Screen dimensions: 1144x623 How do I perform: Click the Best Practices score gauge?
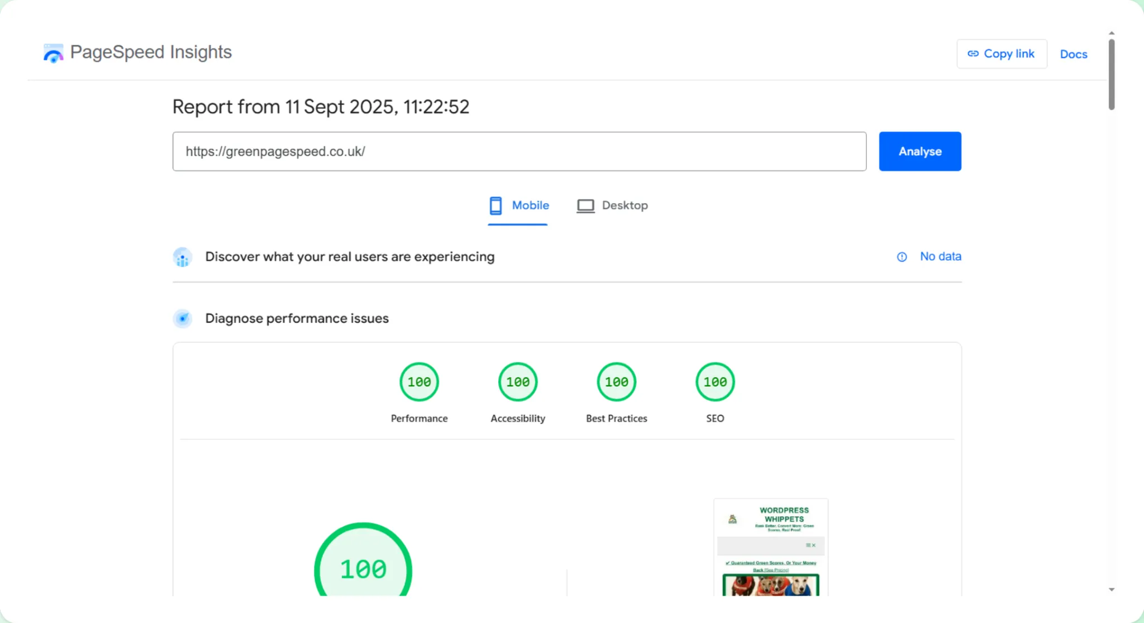click(616, 382)
